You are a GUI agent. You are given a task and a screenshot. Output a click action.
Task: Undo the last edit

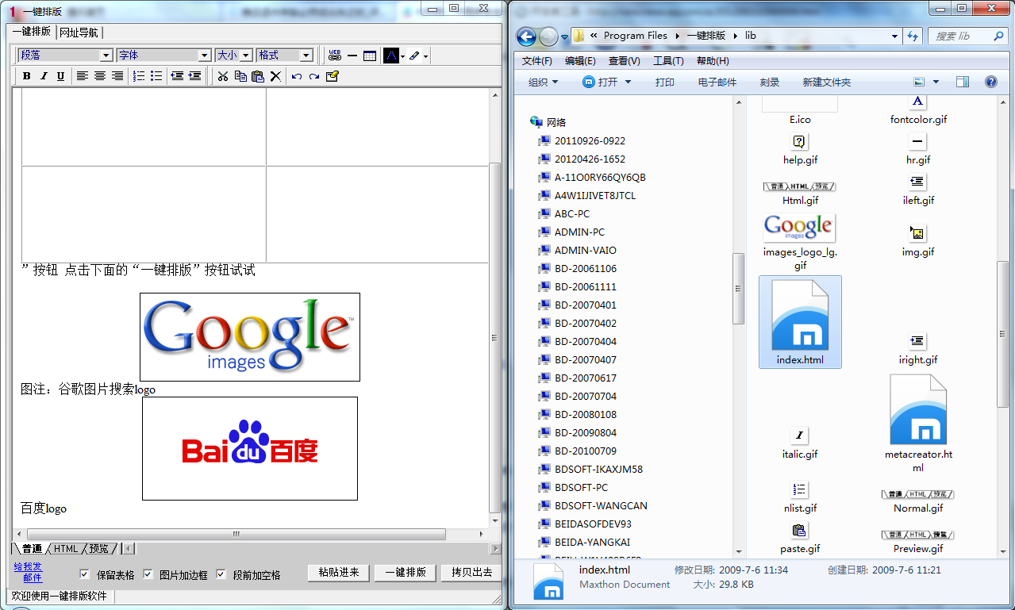(297, 76)
